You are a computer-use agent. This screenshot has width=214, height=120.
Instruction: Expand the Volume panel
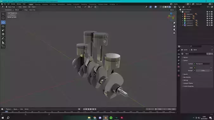click(185, 74)
